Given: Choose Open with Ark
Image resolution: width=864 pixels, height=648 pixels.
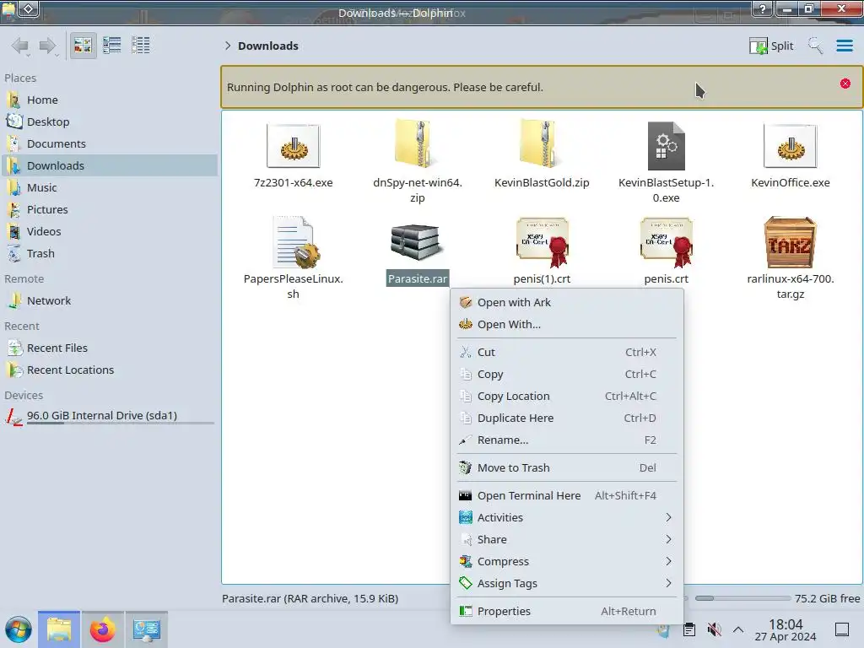Looking at the screenshot, I should pyautogui.click(x=567, y=303).
